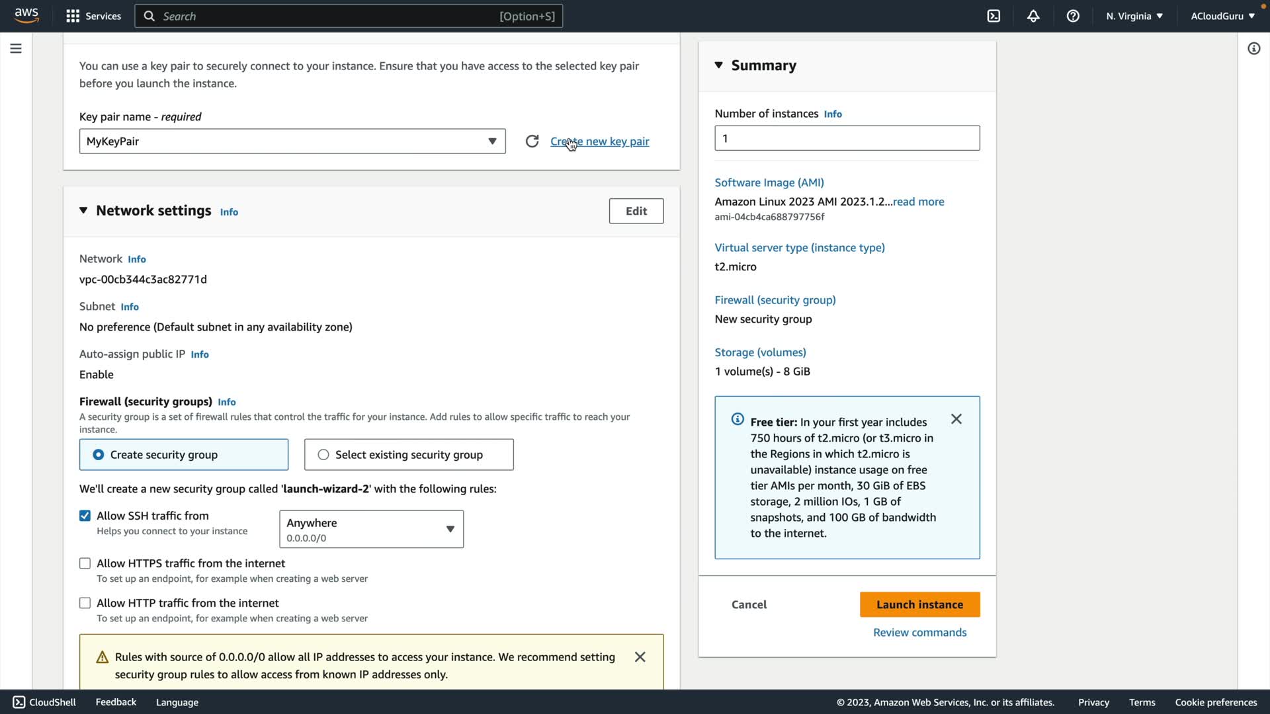This screenshot has height=714, width=1270.
Task: Open the help question mark icon
Action: click(x=1073, y=16)
